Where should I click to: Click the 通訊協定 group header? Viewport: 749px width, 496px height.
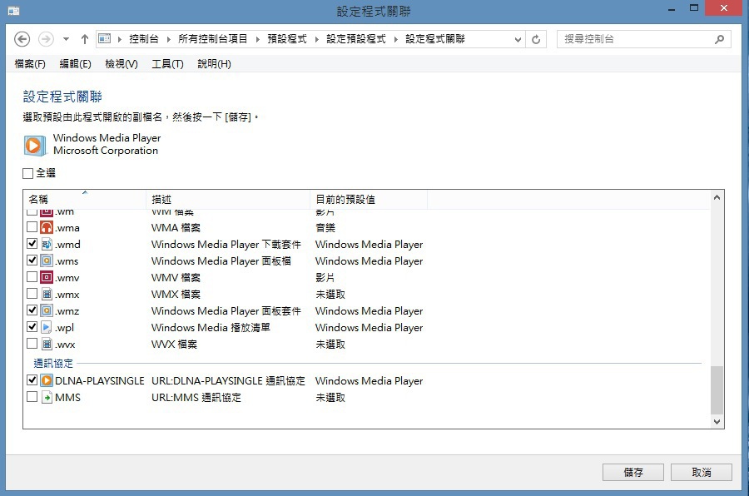click(53, 363)
